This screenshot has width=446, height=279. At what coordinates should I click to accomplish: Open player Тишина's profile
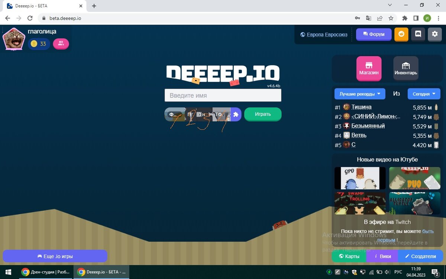click(361, 107)
